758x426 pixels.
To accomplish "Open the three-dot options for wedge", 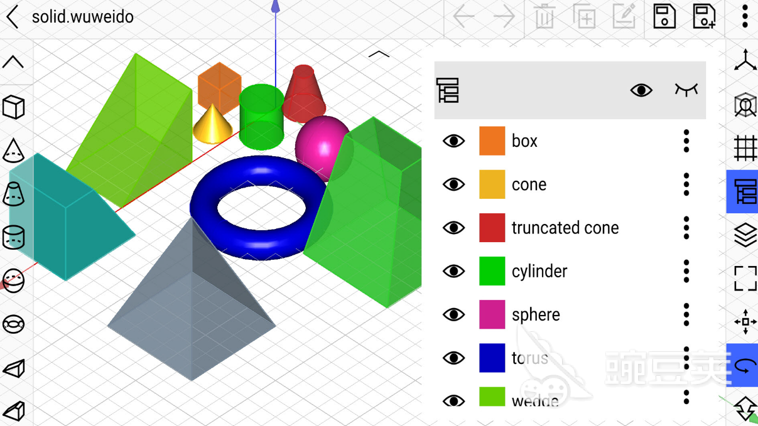I will (686, 397).
